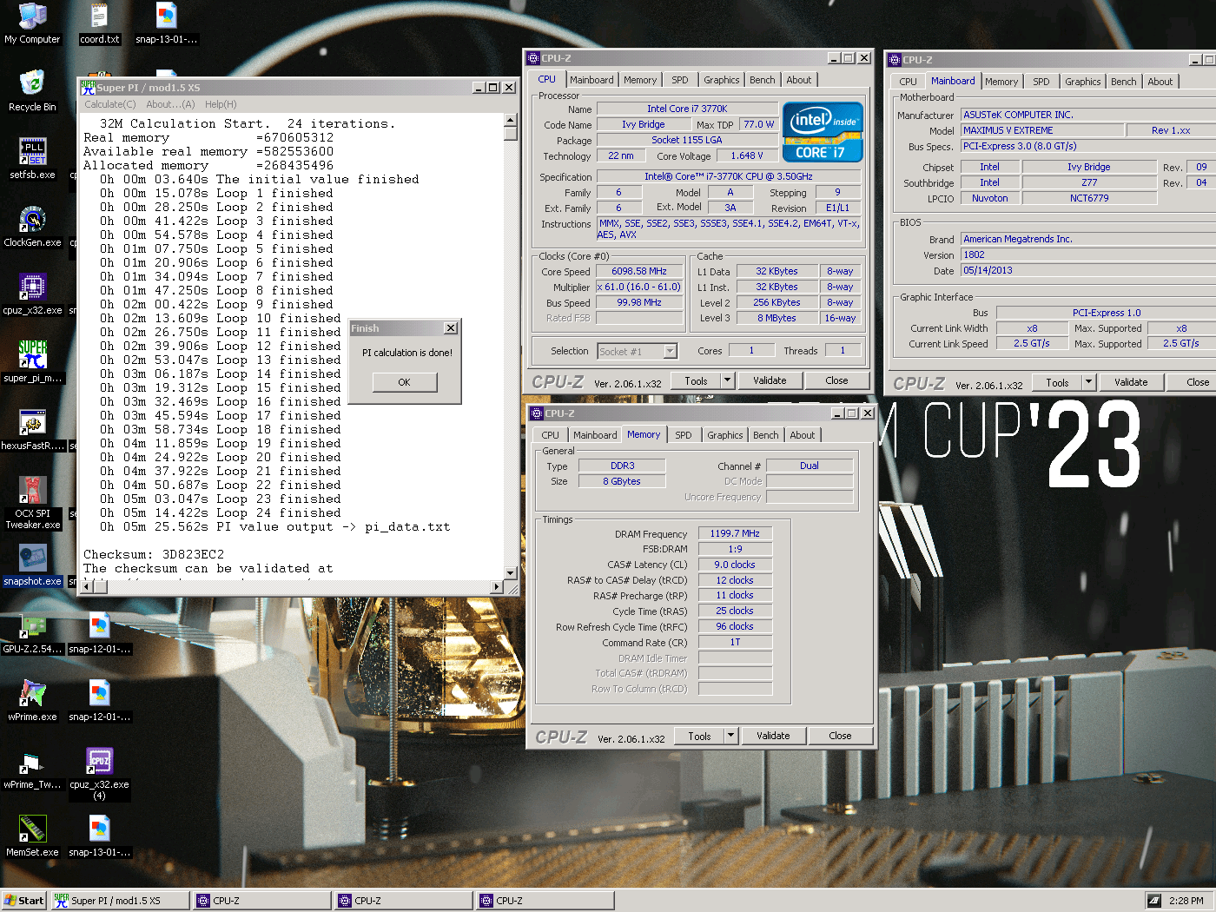1216x912 pixels.
Task: Open the Tools dropdown arrow in CPU-Z Memory window
Action: [x=731, y=736]
